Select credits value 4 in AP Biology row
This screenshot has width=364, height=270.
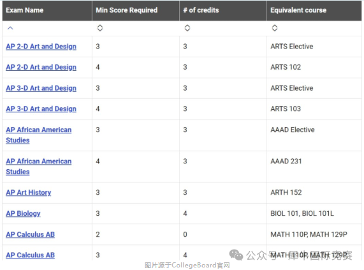click(x=185, y=213)
